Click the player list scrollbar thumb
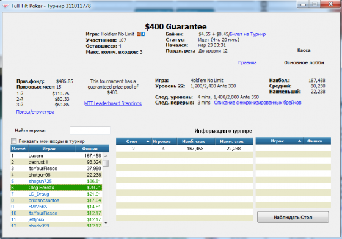Screen dimensions: 342x239 106,163
